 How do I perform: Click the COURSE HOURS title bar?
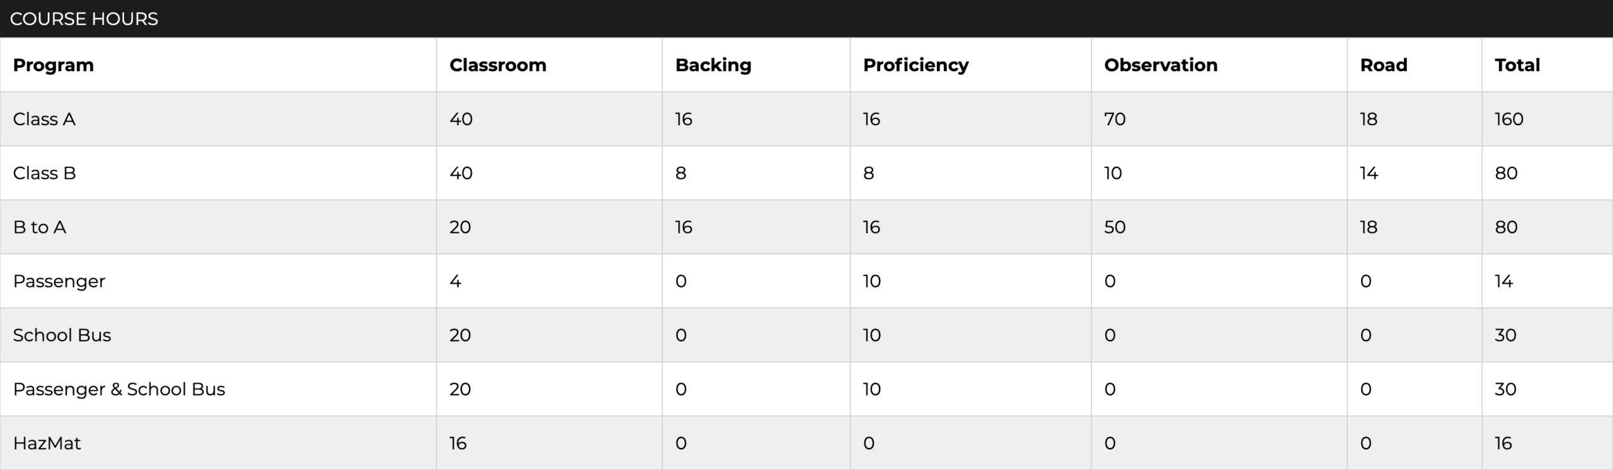(x=806, y=19)
